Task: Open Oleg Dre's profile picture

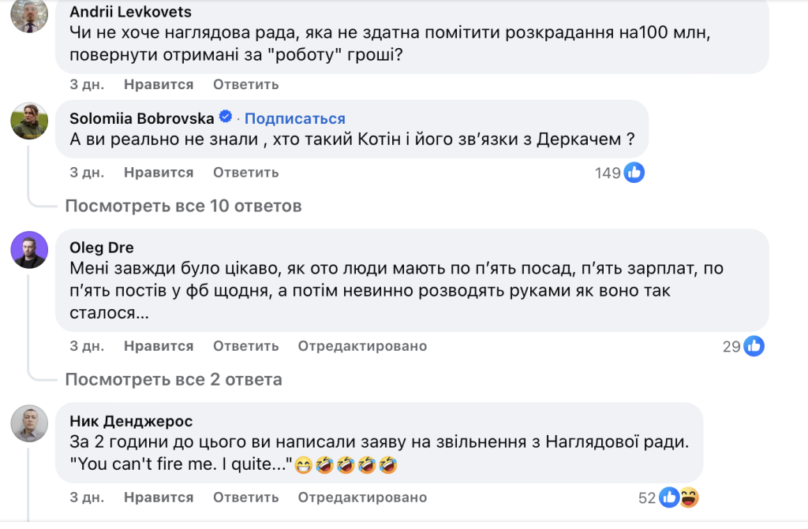Action: pyautogui.click(x=29, y=249)
